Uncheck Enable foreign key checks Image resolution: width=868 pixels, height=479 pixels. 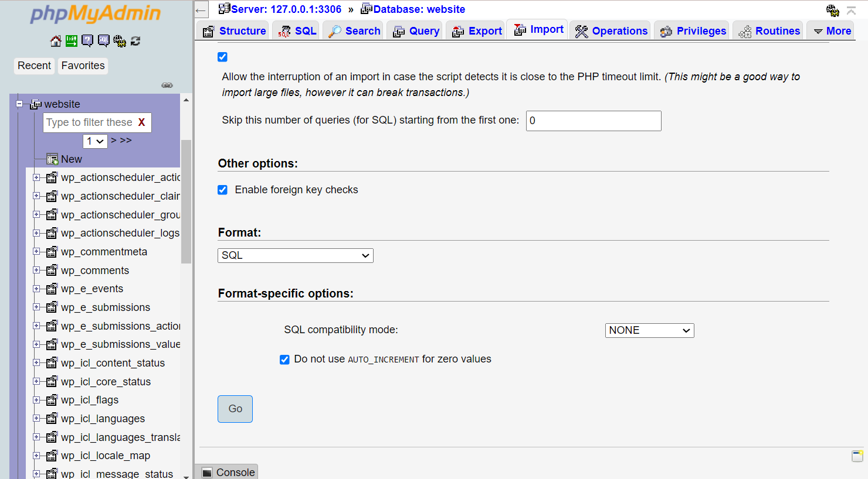coord(223,190)
